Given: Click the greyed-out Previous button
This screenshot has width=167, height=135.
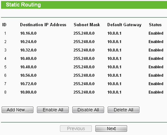Looking at the screenshot, I should 76,129.
